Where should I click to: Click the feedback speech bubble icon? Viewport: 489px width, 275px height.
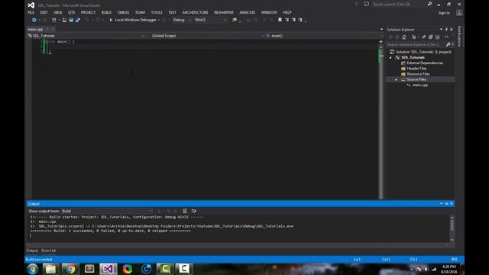pos(367,4)
